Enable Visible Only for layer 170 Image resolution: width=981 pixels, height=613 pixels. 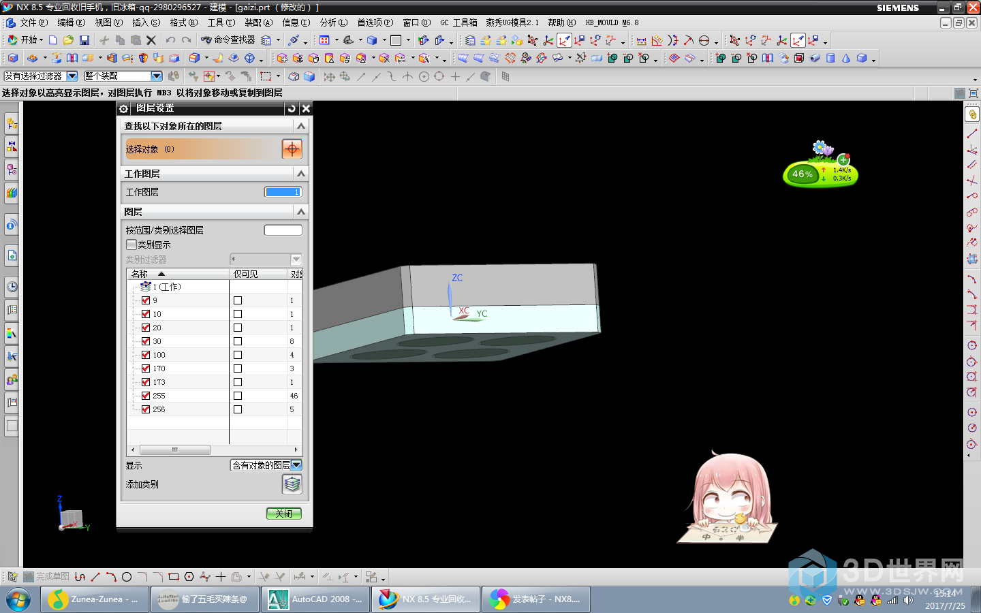[238, 368]
